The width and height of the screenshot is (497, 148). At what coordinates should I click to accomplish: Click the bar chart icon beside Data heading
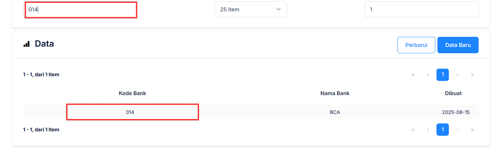coord(27,44)
